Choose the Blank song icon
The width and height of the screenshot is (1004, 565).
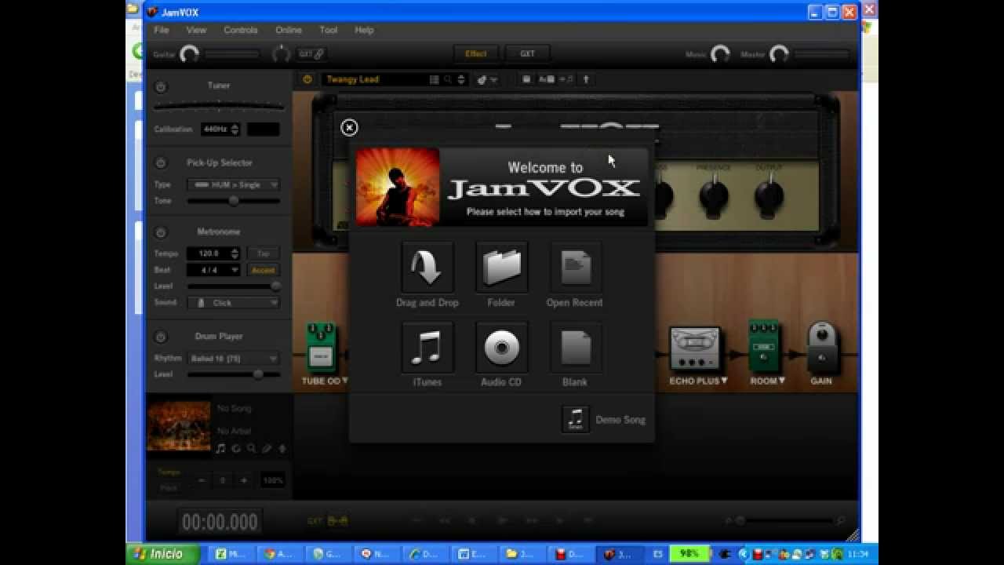(575, 348)
